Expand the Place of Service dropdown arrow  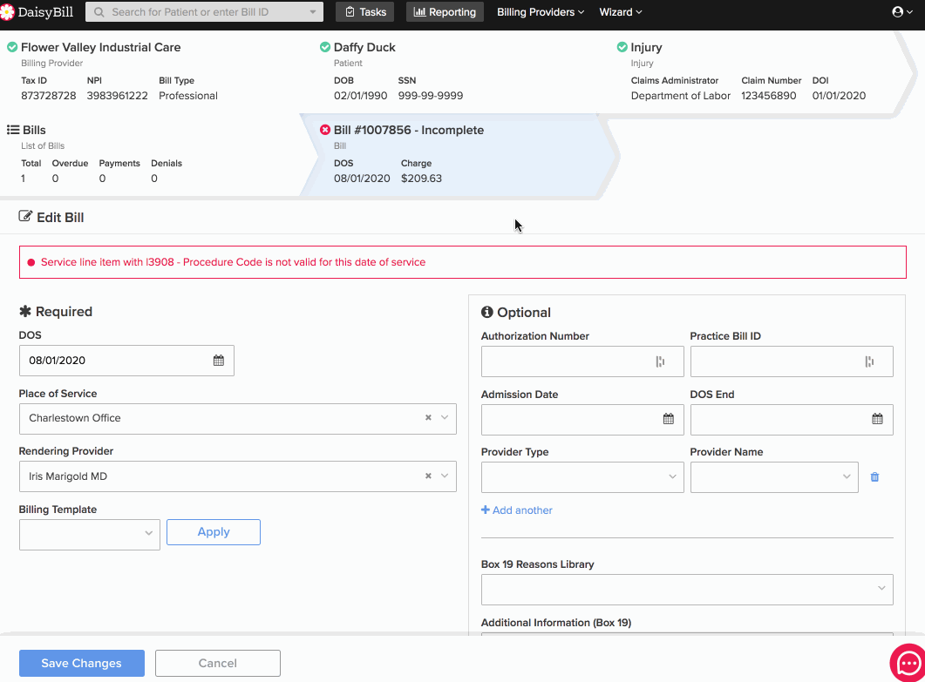[x=445, y=418]
